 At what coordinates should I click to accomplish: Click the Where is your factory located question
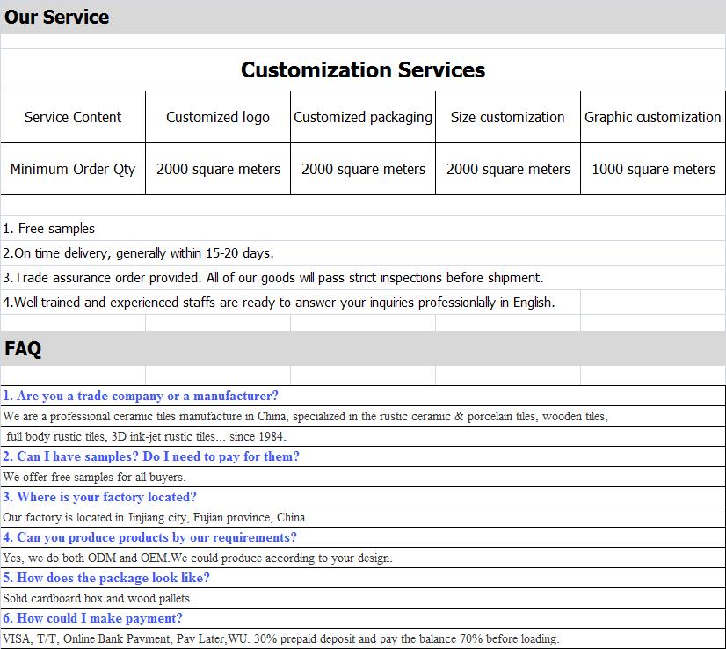[x=99, y=497]
